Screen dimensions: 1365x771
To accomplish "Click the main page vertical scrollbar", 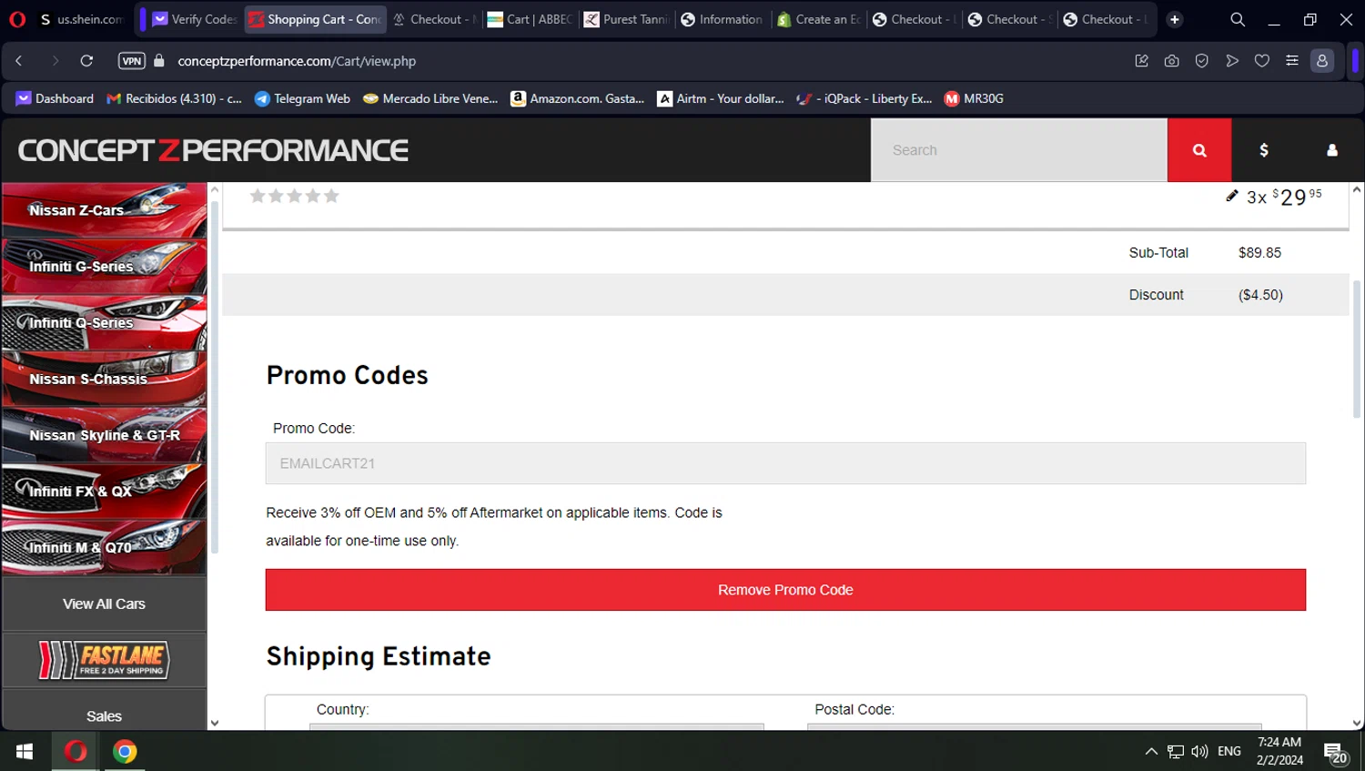I will pyautogui.click(x=1357, y=349).
